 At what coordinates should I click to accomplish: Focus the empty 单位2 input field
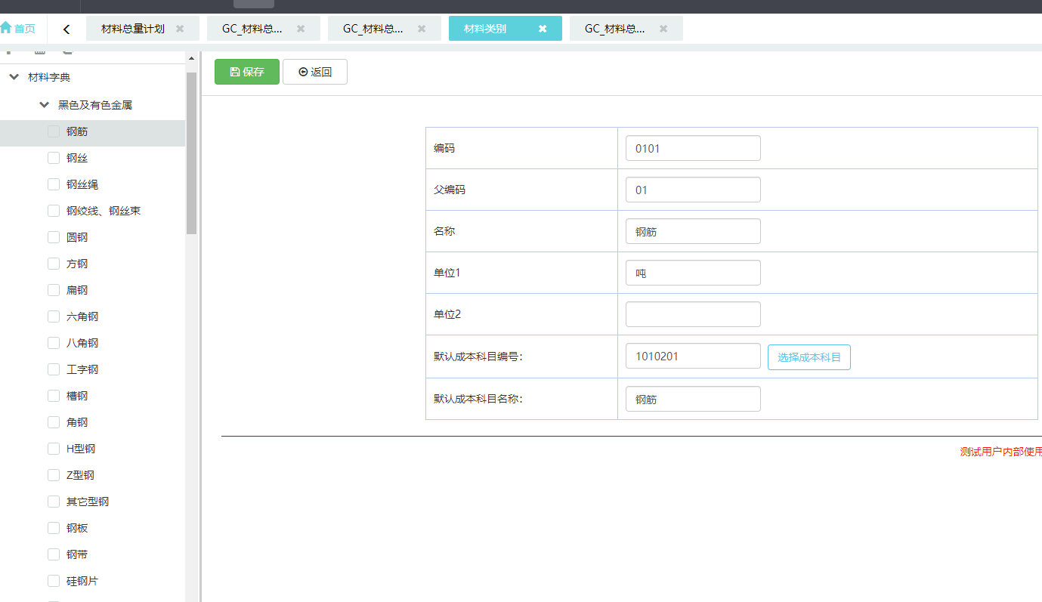pos(693,314)
